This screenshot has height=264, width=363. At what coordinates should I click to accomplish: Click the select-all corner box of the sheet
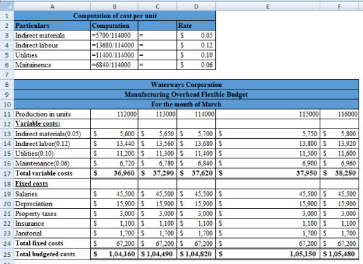pos(7,6)
